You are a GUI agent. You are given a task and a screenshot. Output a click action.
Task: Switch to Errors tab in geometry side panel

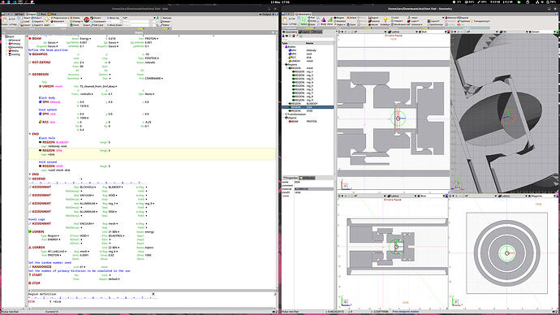(x=317, y=32)
